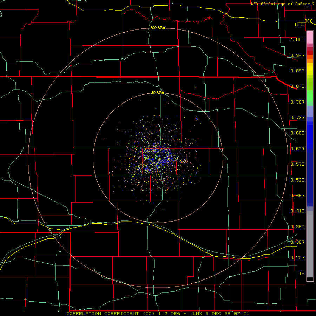Click the [CC] legend unit label
Image resolution: width=316 pixels, height=316 pixels.
[x=300, y=24]
